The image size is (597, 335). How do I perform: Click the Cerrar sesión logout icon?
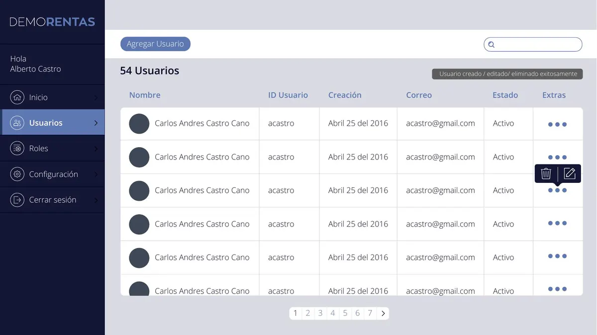[17, 200]
